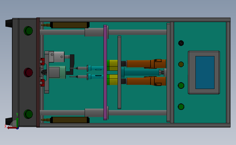Click the red X axis arrow of the triad
236x145 pixels.
coord(12,128)
